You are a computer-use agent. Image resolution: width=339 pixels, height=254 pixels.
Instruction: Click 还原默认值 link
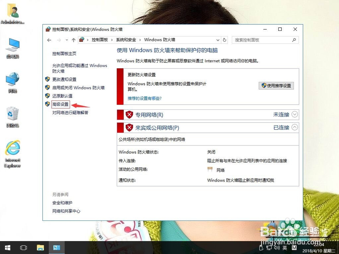[x=62, y=96]
